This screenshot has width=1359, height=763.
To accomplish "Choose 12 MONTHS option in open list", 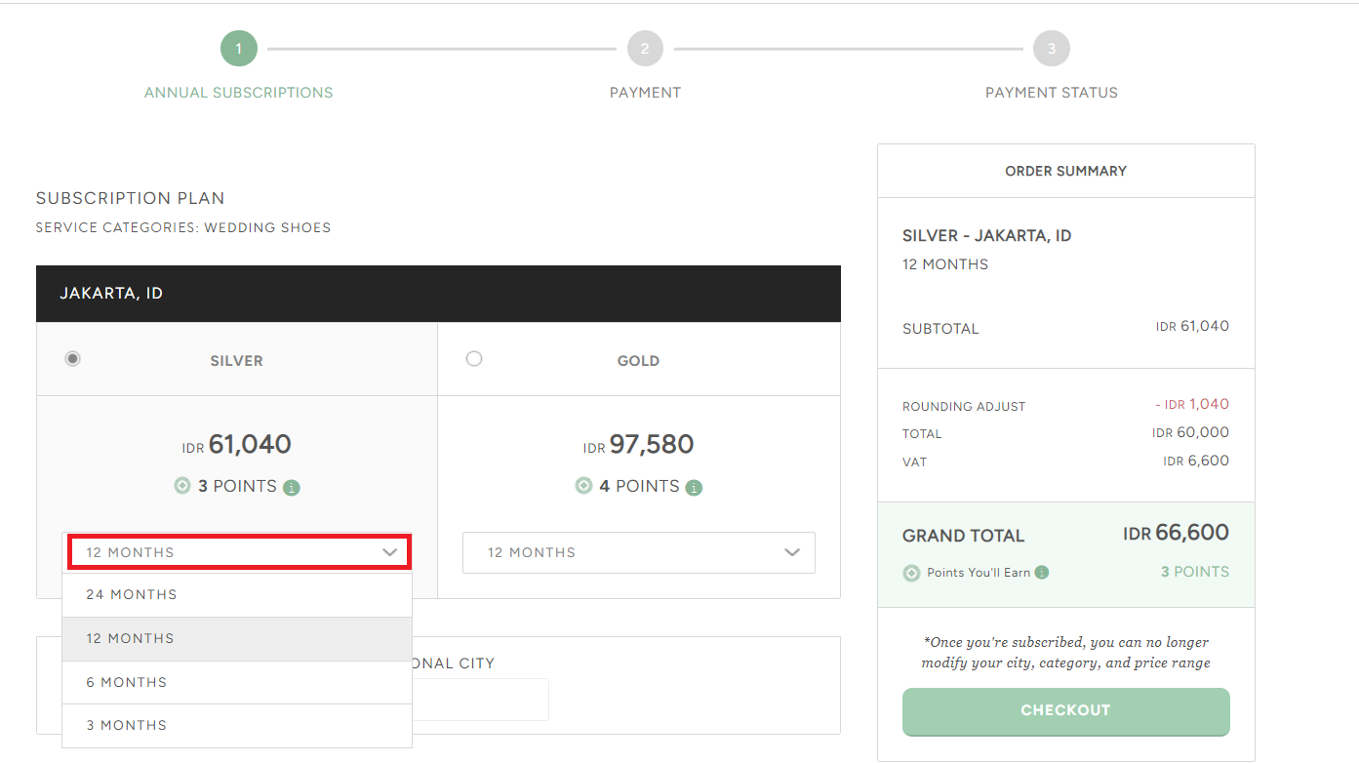I will pyautogui.click(x=237, y=638).
